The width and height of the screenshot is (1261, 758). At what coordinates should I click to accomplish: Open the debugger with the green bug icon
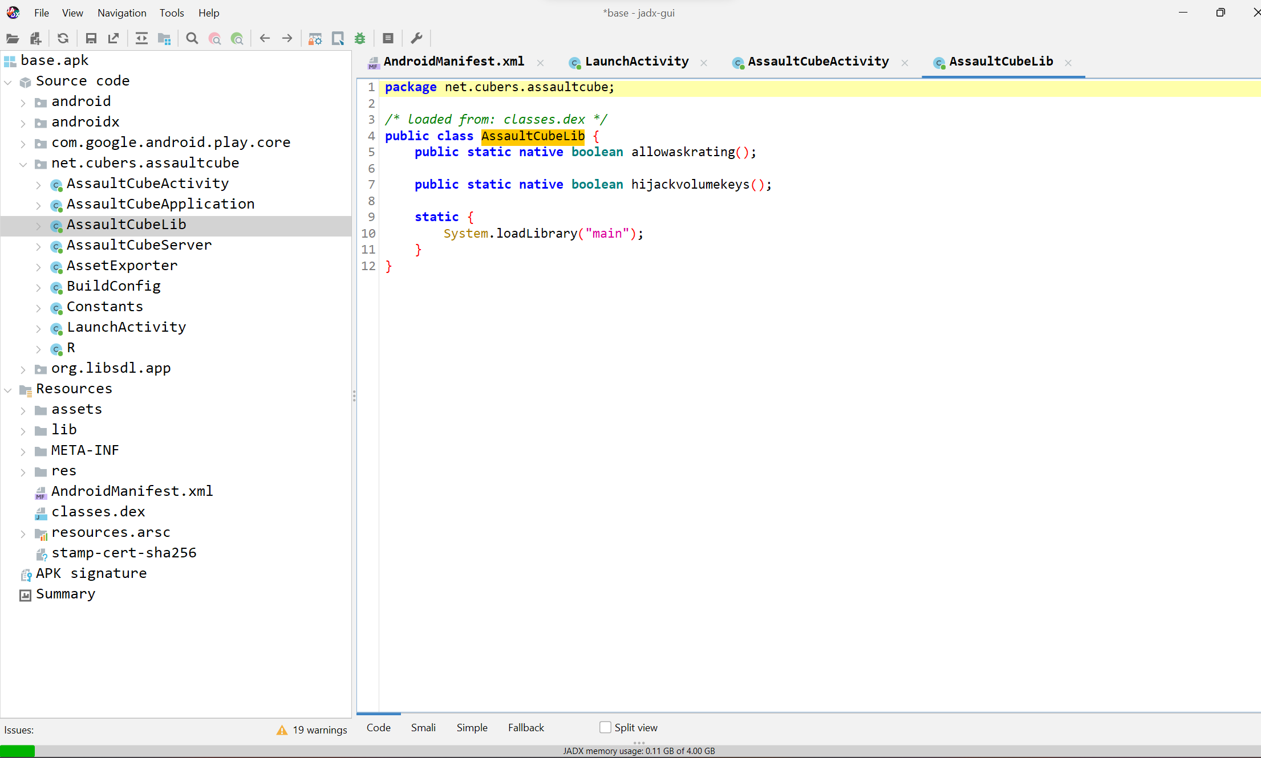point(360,39)
